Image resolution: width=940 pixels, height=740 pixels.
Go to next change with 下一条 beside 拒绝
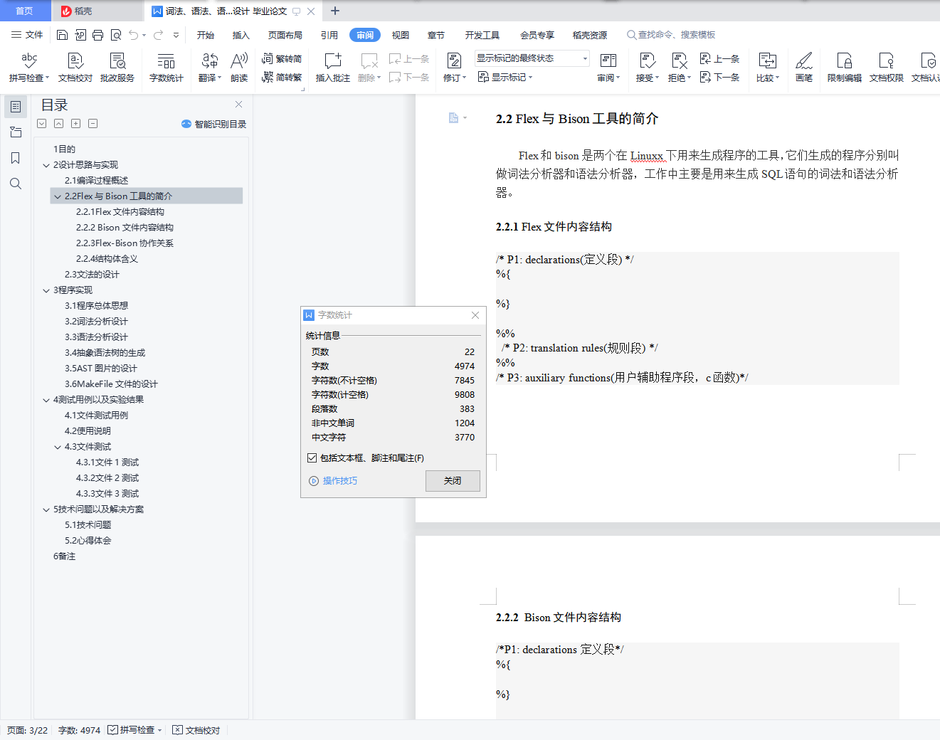pyautogui.click(x=720, y=77)
